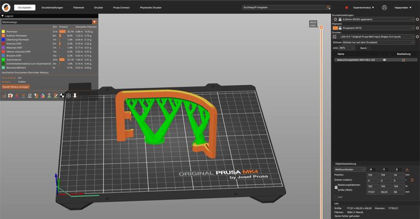Click search magnifier icon
420x219 pixels.
pyautogui.click(x=329, y=7)
